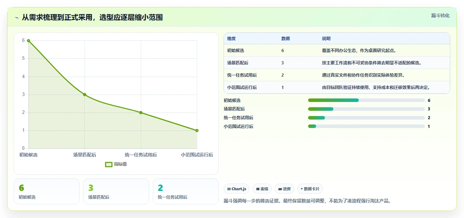The width and height of the screenshot is (464, 218).
Task: Open the data card showing 3 场景匹配后
Action: [x=116, y=191]
